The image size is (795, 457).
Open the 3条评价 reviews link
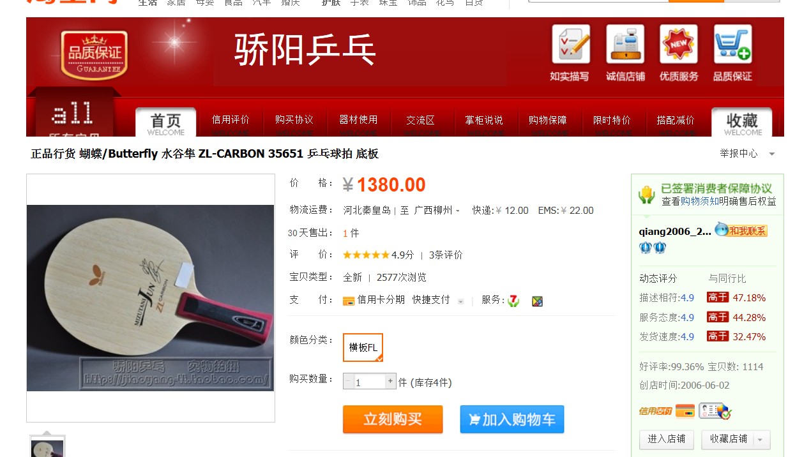[446, 255]
